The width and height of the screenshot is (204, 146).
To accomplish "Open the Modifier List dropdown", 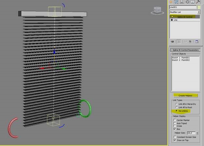I will click(x=185, y=12).
